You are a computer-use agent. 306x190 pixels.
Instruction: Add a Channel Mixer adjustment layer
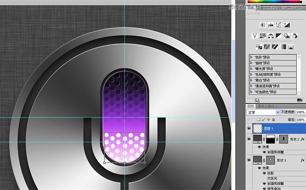pos(294,36)
